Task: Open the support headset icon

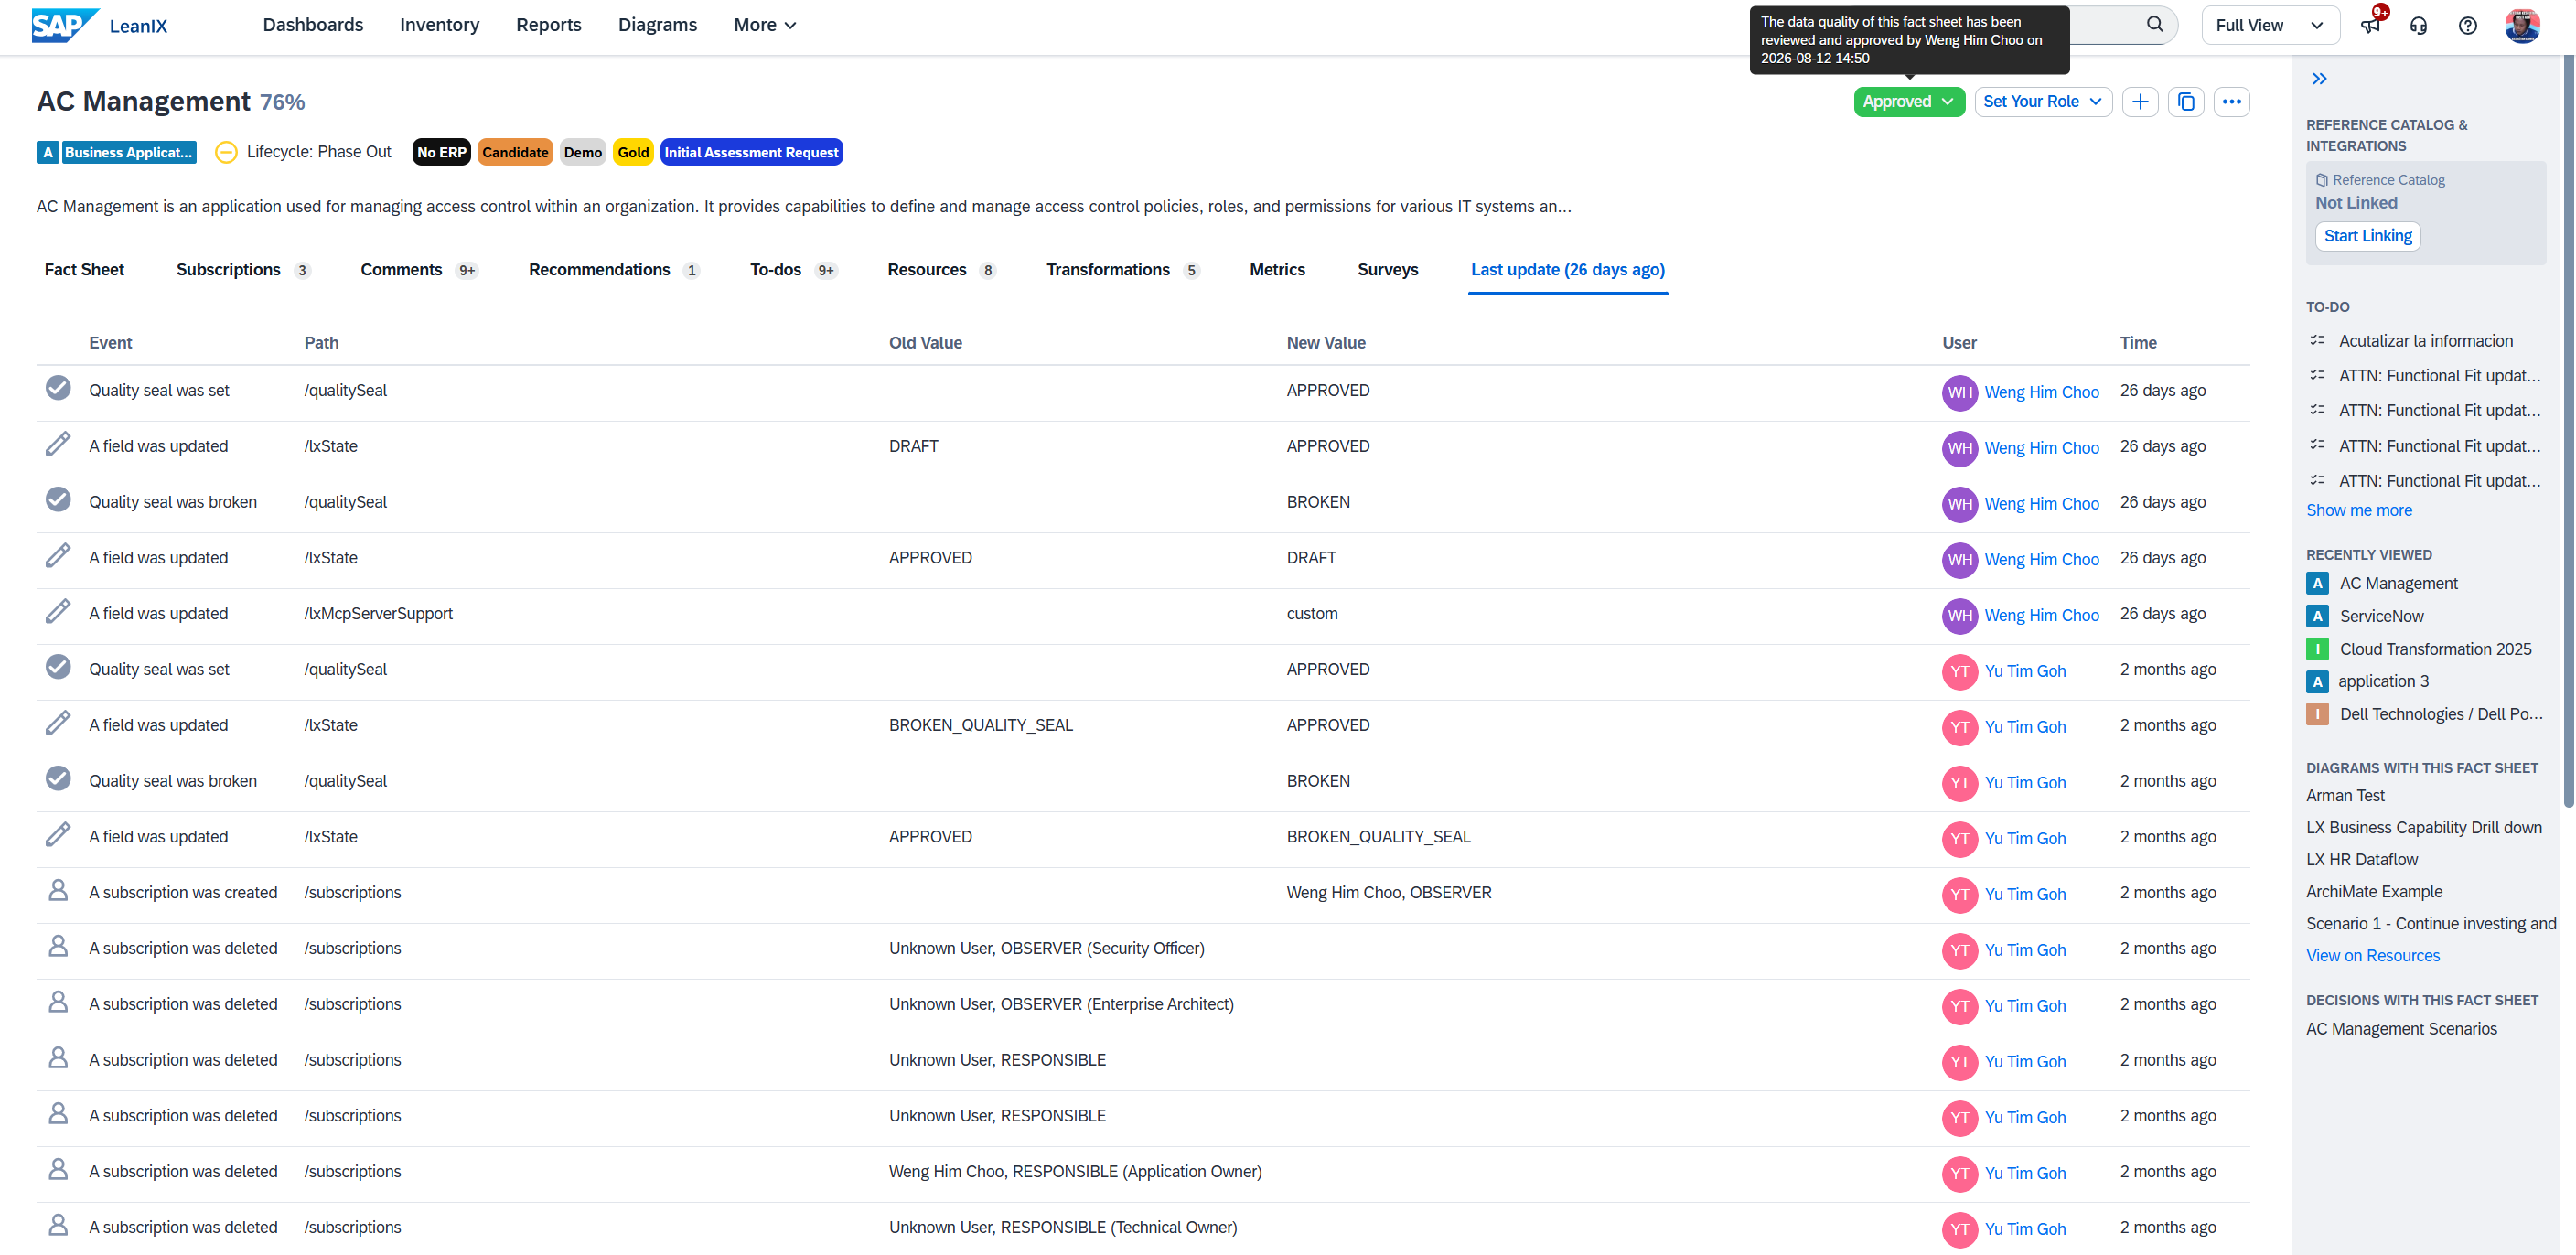Action: (2418, 25)
